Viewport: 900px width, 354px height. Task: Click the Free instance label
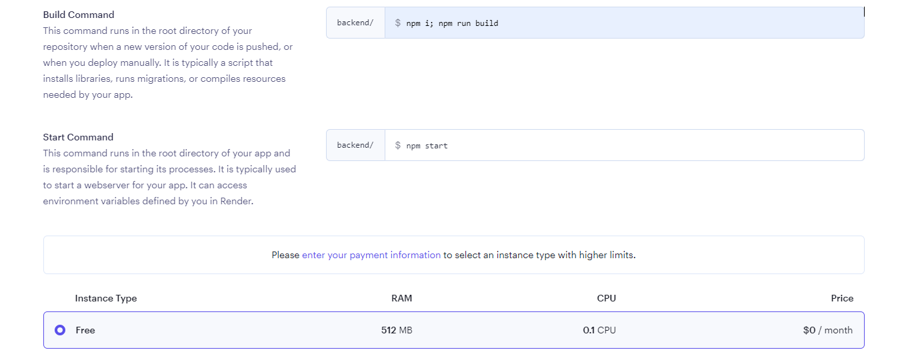[85, 330]
